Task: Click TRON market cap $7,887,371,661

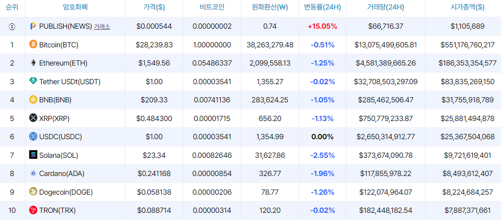Action: [468, 210]
